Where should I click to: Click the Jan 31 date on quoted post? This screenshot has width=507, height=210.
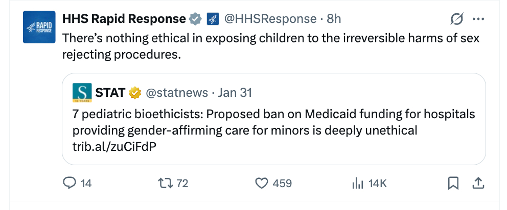235,93
